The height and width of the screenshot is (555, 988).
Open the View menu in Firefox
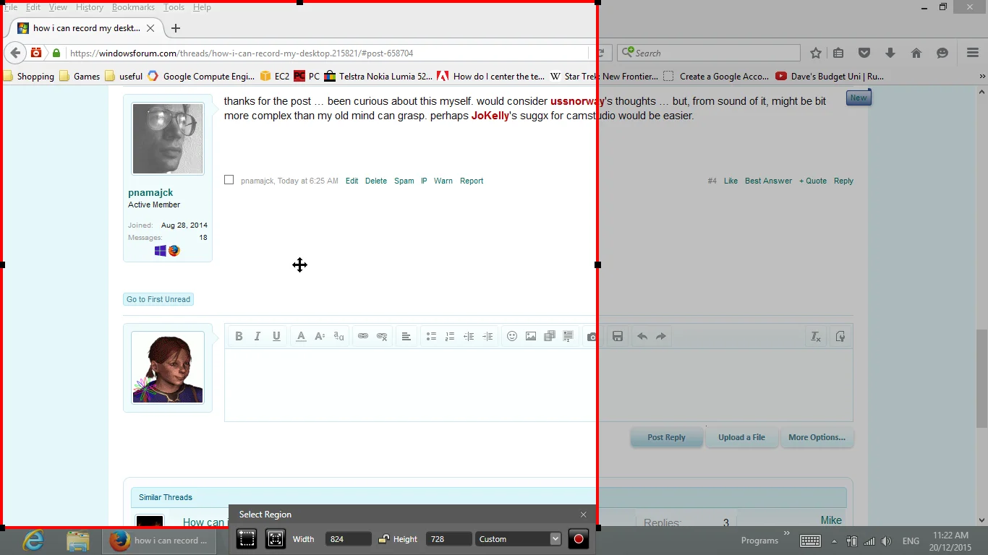click(x=58, y=7)
